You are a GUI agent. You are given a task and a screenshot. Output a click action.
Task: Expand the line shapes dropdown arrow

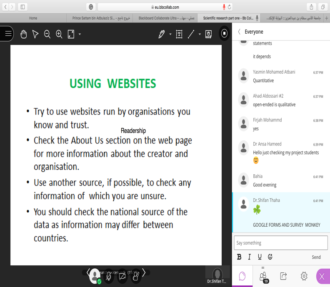tap(200, 34)
